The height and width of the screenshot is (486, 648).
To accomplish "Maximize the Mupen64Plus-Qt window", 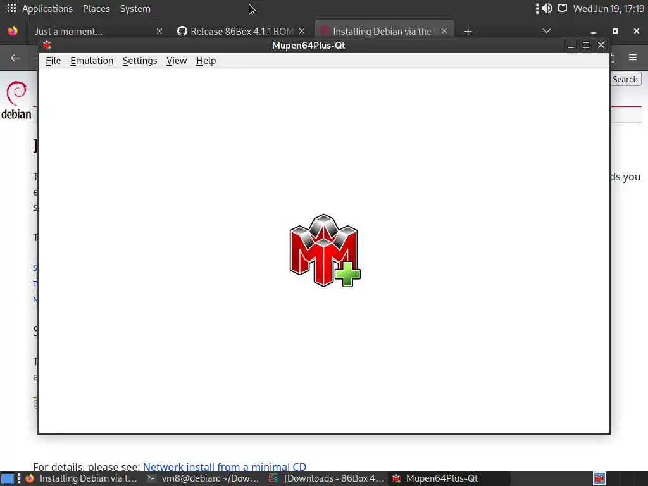I will (585, 45).
